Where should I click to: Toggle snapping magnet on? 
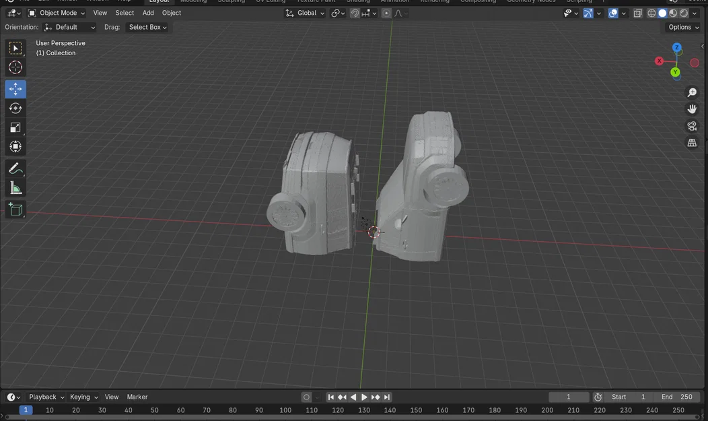pos(355,13)
